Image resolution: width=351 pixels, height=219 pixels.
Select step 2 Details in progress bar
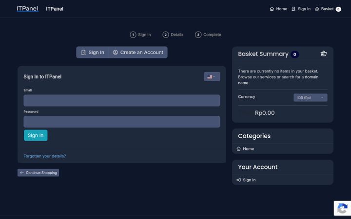[173, 35]
